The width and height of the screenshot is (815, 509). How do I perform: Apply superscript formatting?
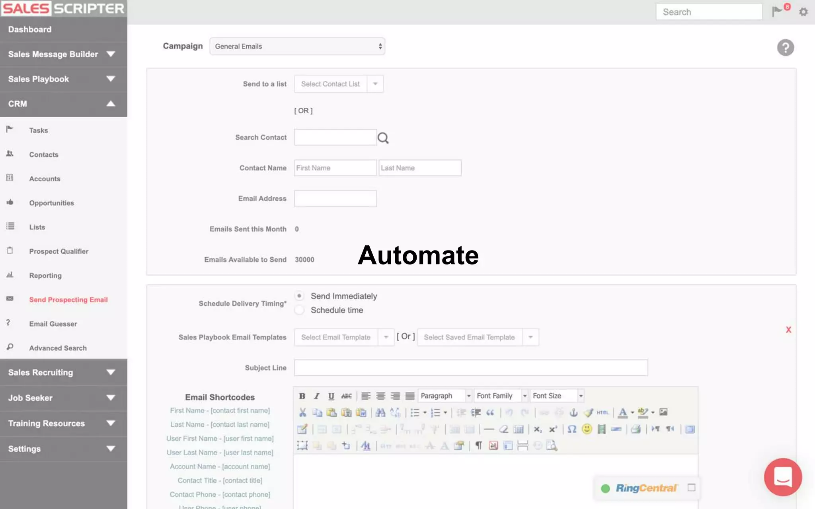[553, 429]
